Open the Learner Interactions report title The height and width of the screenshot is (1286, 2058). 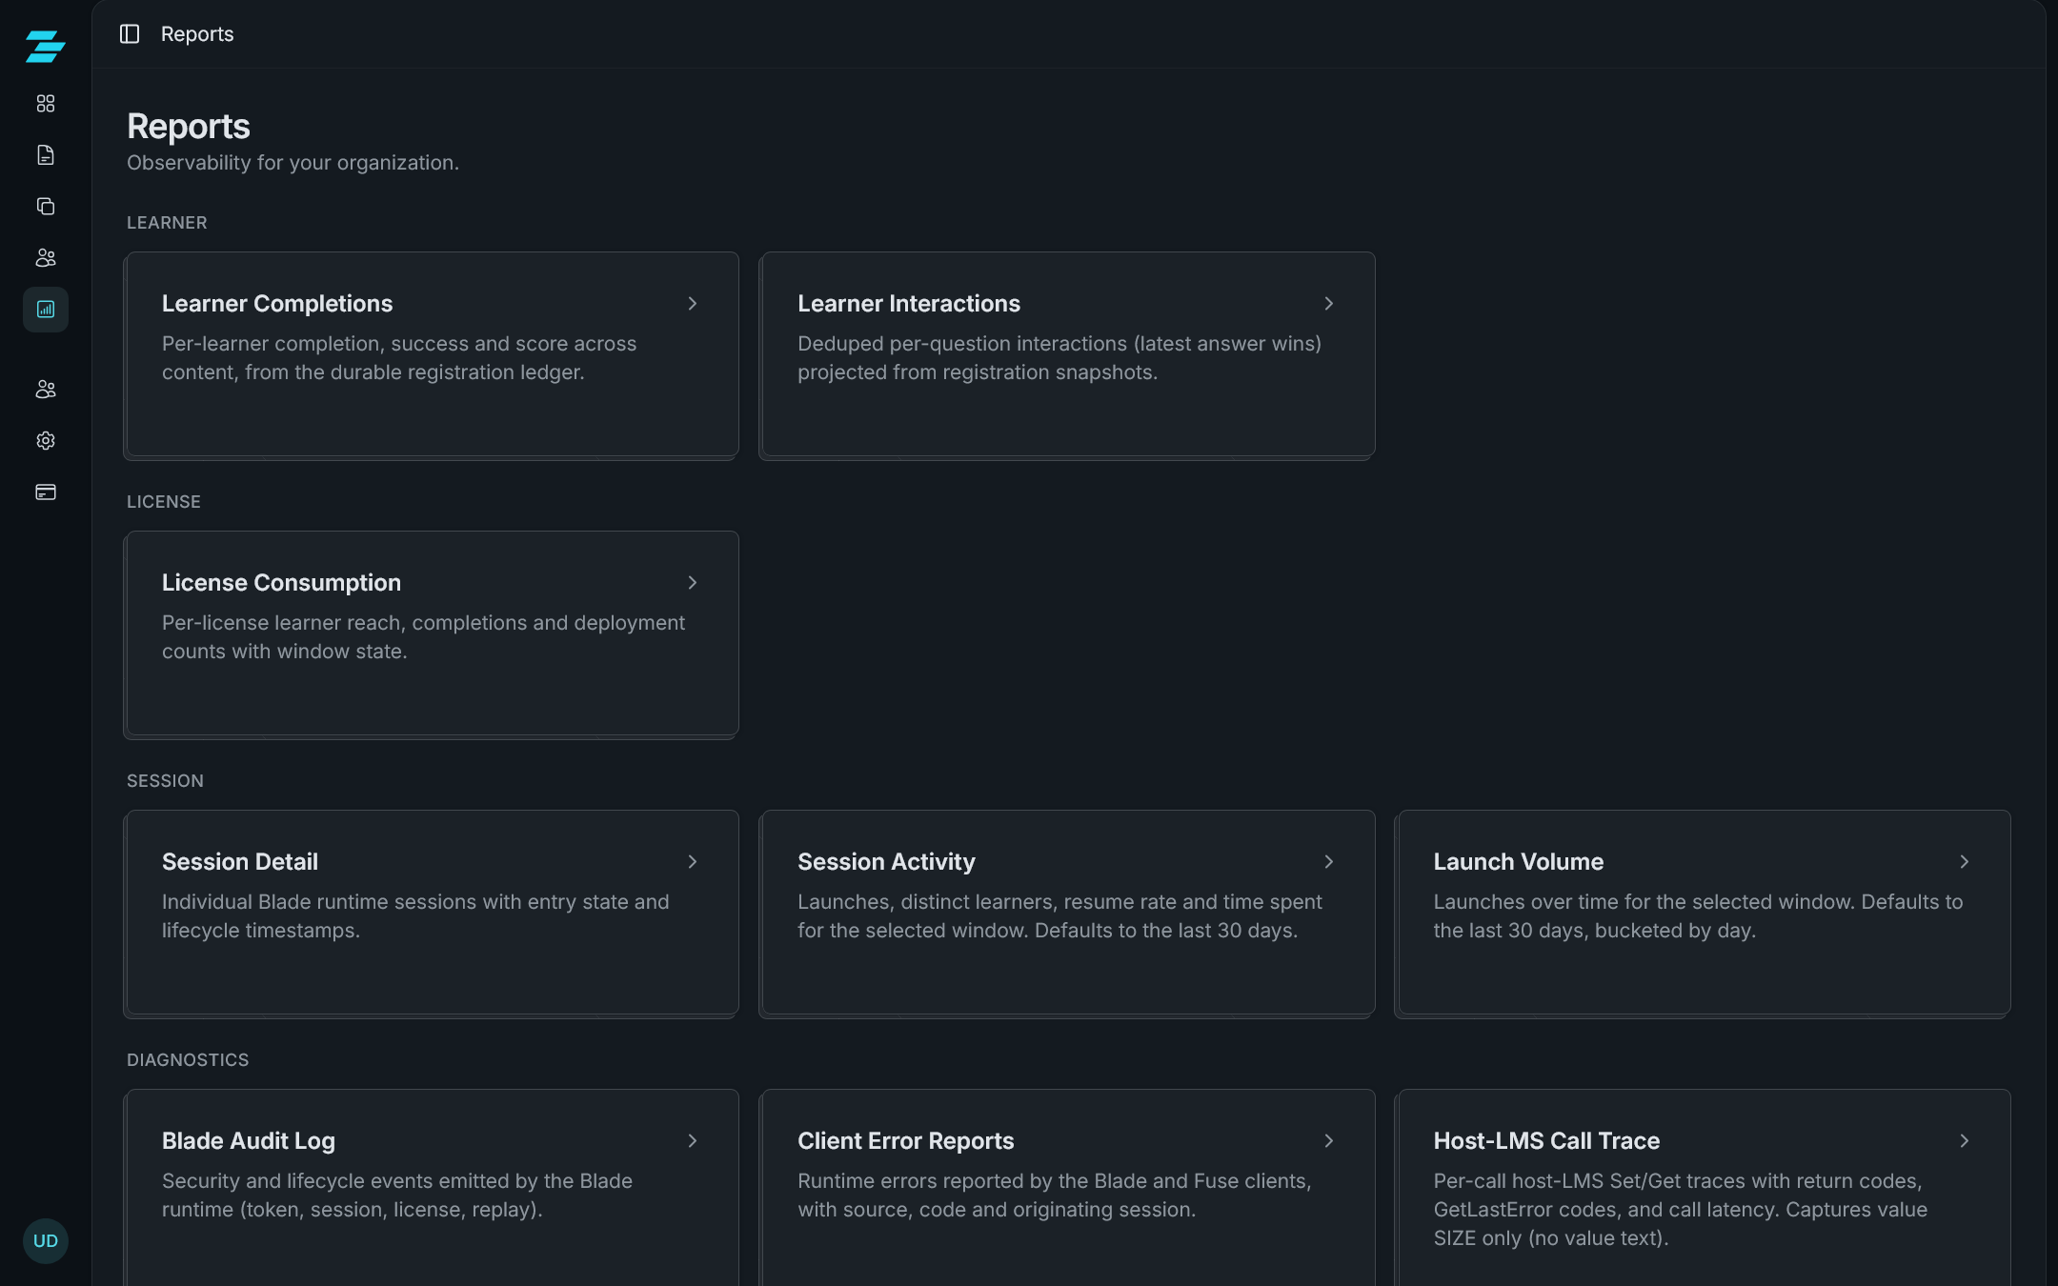909,304
